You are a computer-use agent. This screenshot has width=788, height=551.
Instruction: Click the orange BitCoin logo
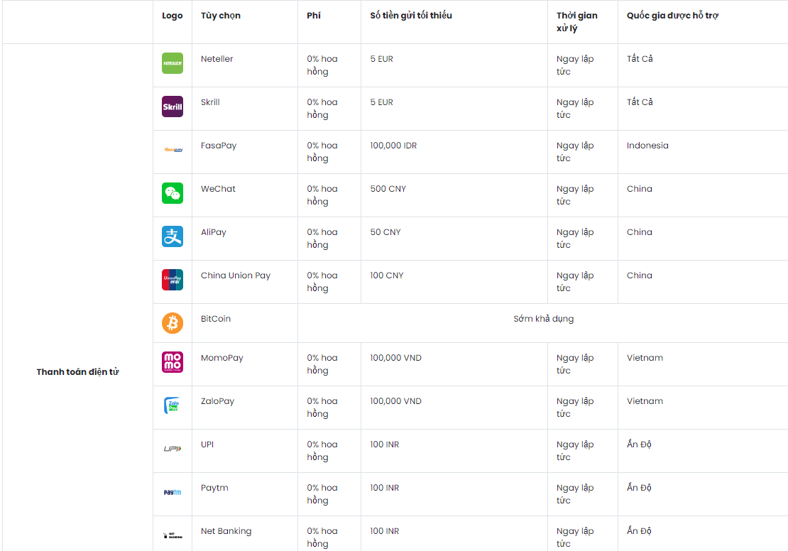[173, 323]
